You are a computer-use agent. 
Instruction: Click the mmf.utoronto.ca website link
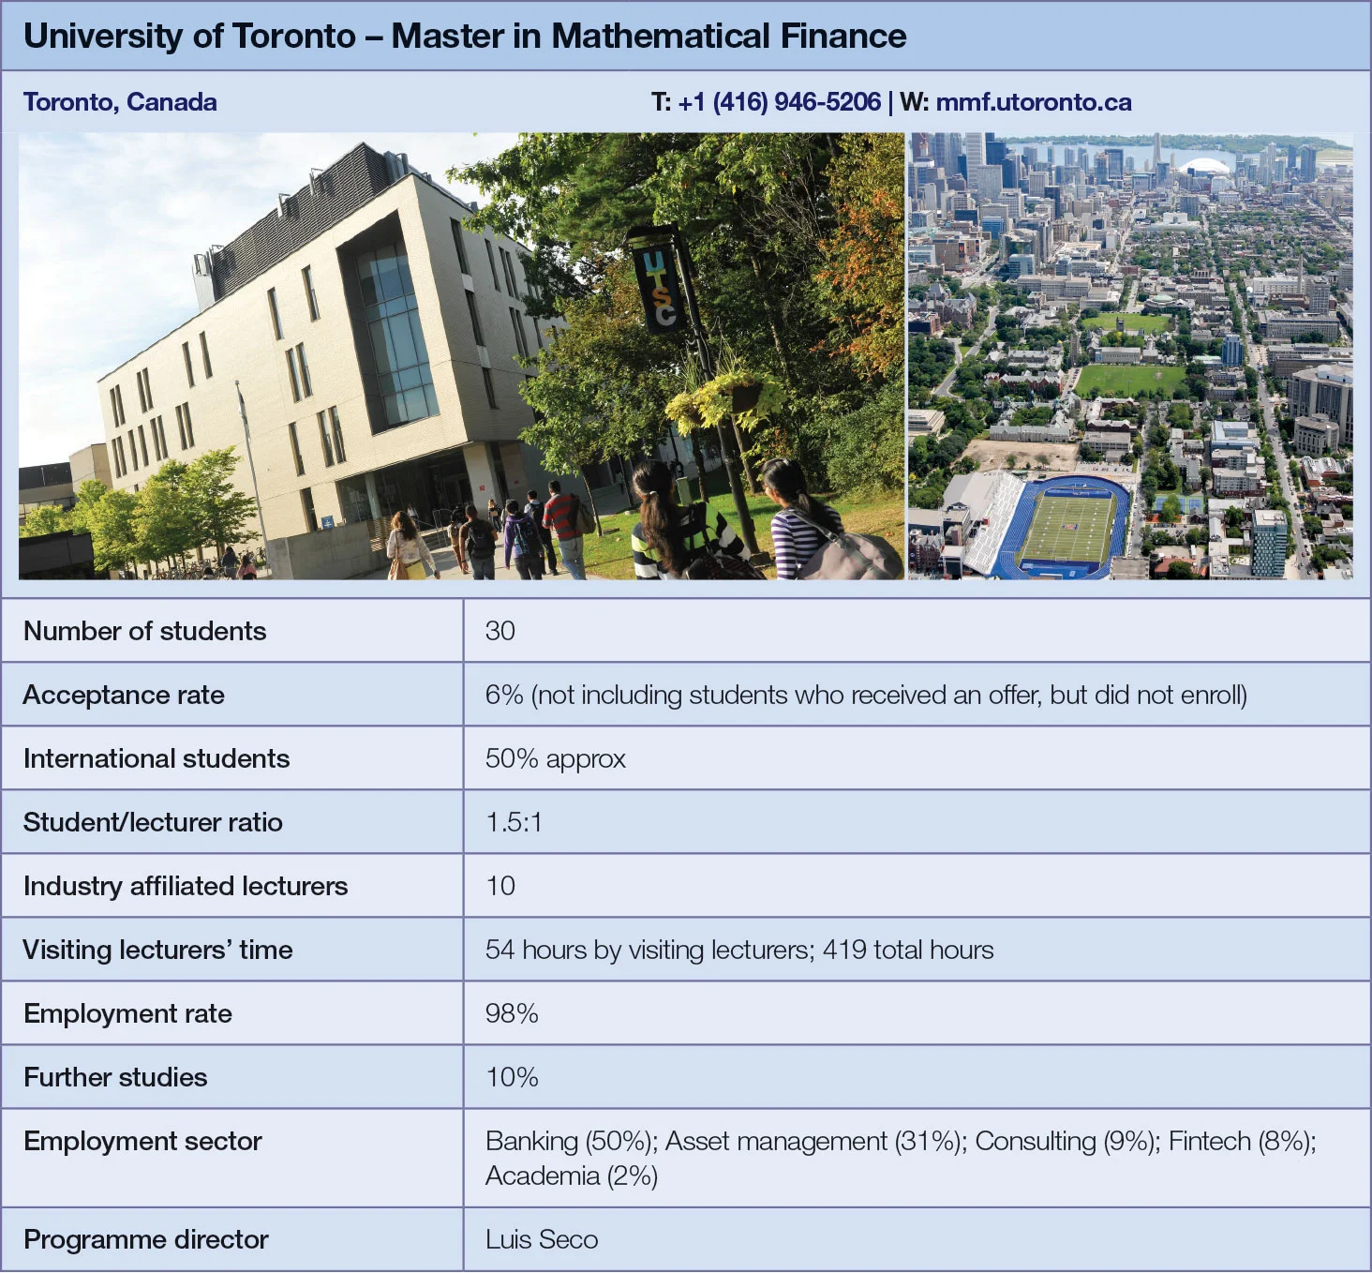pyautogui.click(x=1033, y=102)
